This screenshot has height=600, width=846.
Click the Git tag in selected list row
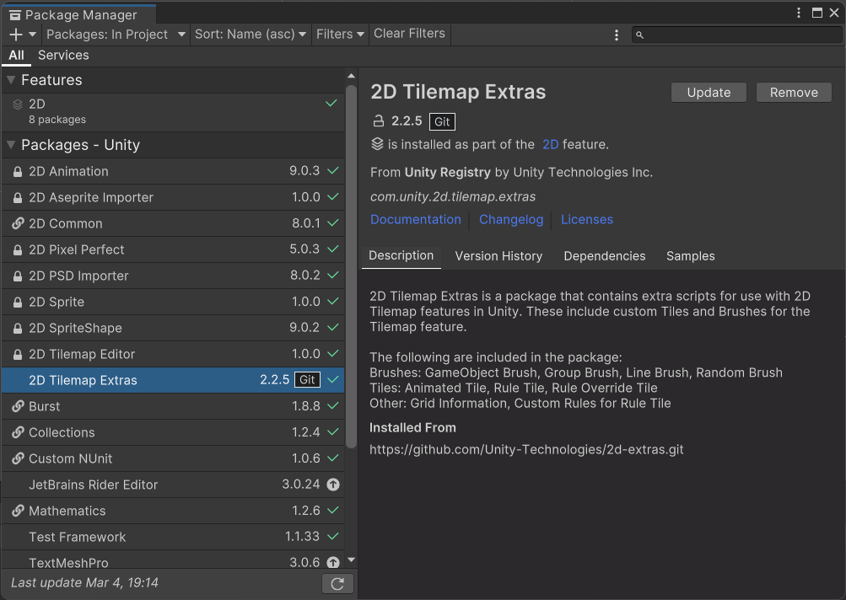(308, 380)
